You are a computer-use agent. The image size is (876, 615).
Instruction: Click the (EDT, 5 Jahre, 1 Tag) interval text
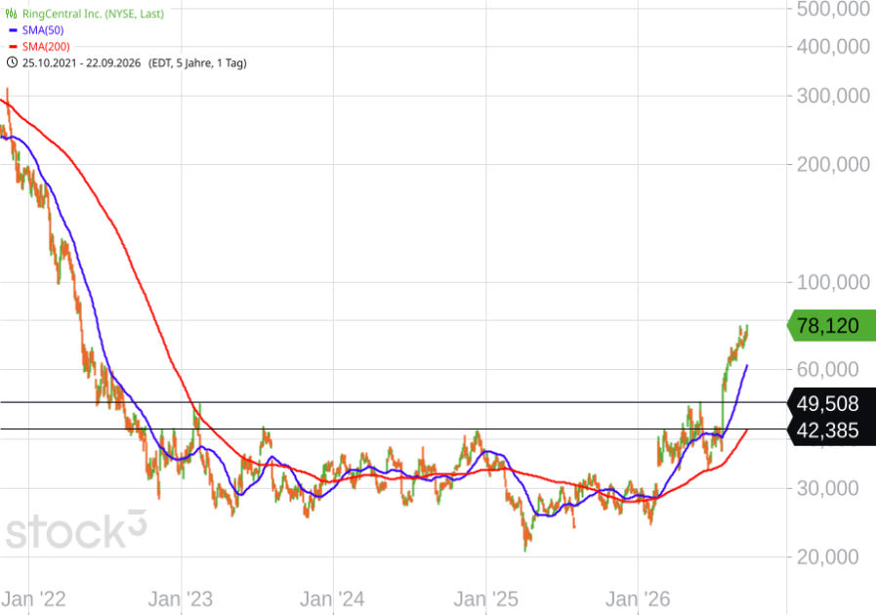[197, 62]
